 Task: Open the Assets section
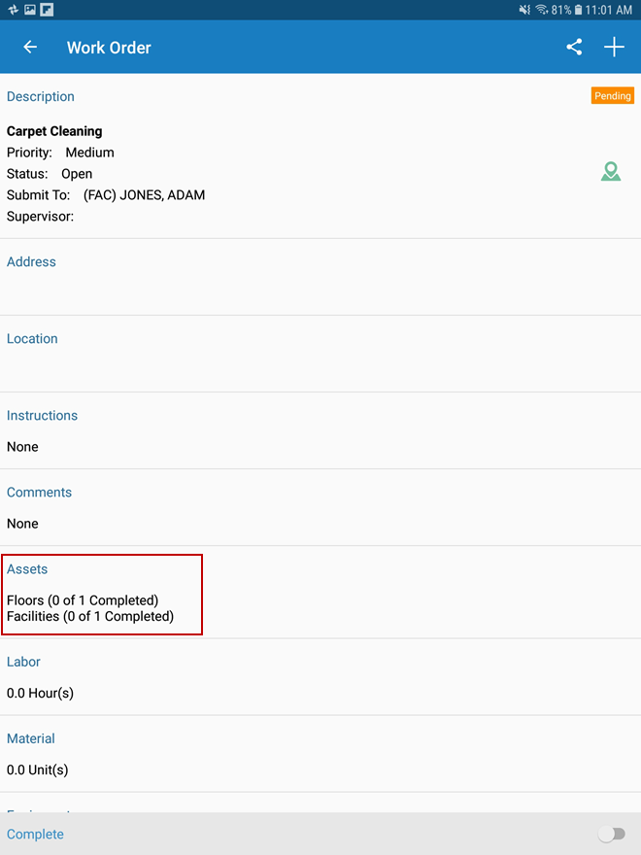click(x=27, y=569)
